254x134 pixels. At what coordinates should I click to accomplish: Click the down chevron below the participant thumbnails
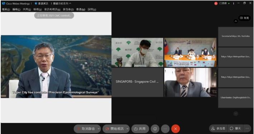pos(236,114)
